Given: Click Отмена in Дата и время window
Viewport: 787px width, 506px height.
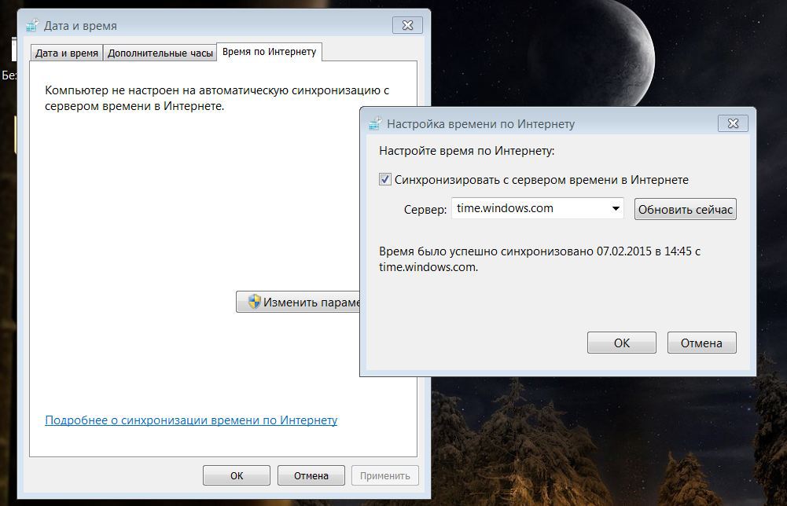Looking at the screenshot, I should 311,475.
